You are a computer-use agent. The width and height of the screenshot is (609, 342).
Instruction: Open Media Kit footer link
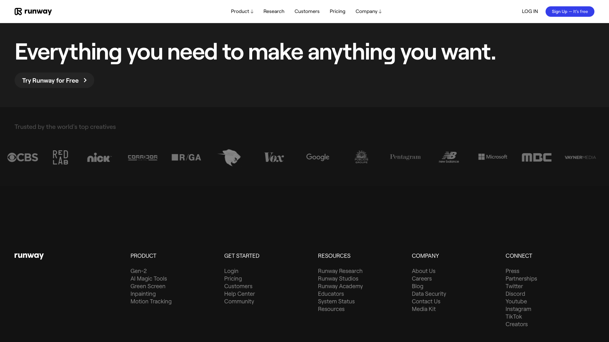[423, 309]
